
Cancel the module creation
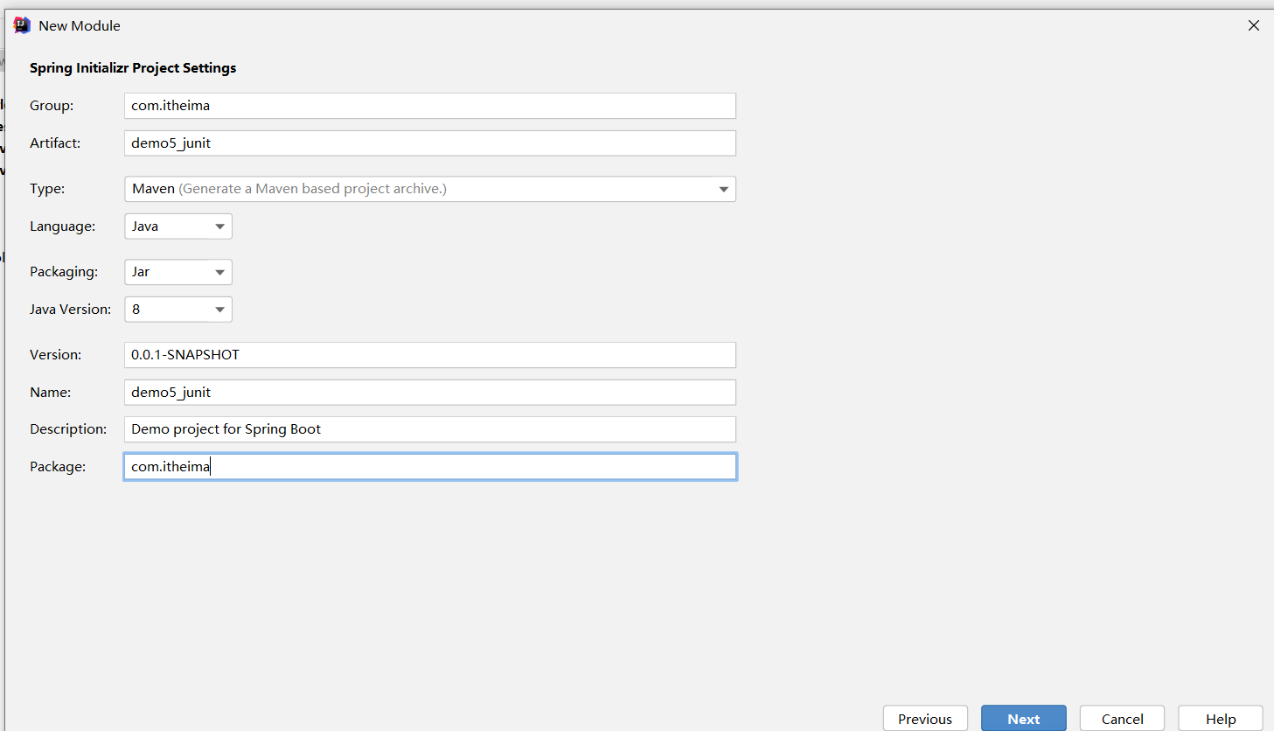point(1122,719)
